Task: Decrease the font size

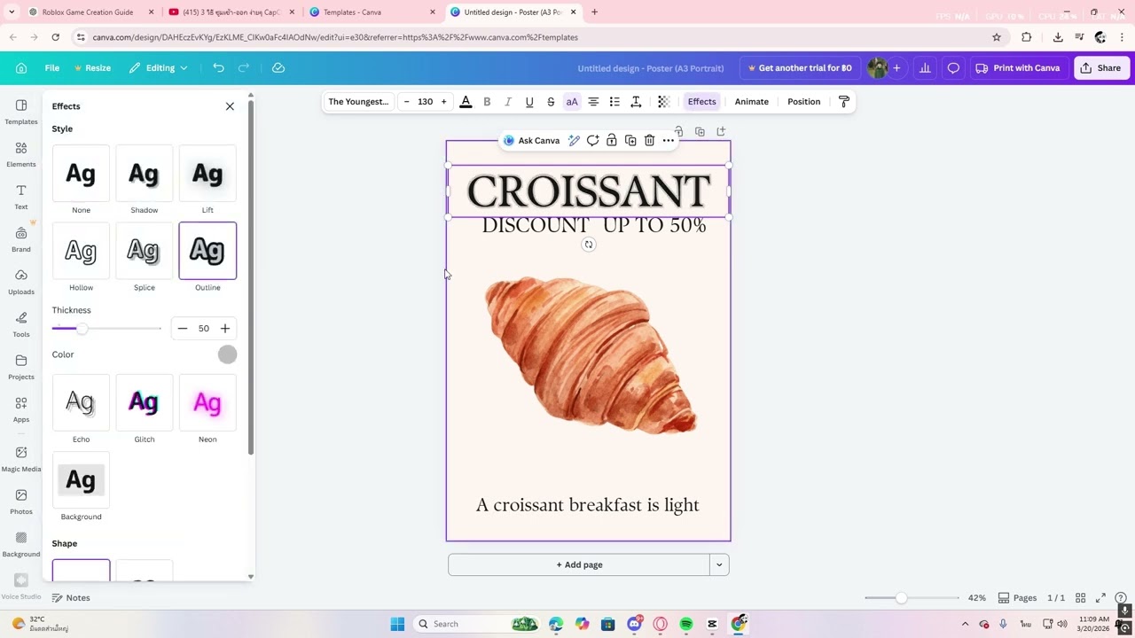Action: tap(407, 102)
